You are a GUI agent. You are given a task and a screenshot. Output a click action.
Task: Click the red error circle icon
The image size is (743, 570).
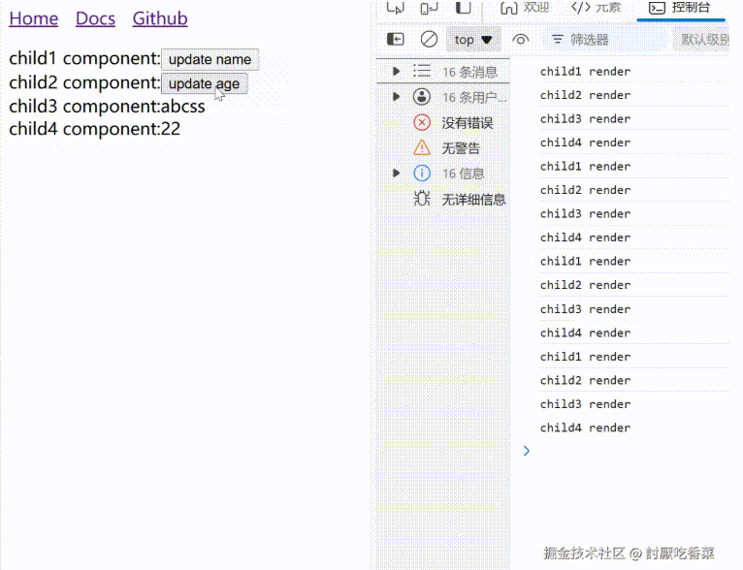(422, 122)
